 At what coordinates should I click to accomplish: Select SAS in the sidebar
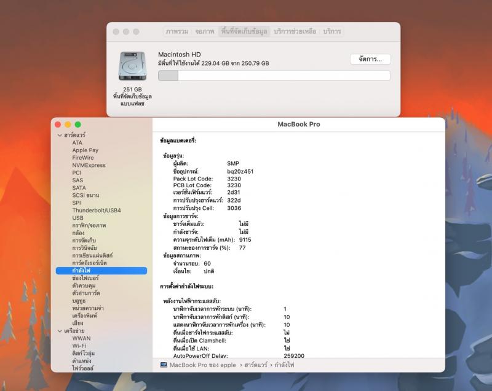(x=77, y=180)
